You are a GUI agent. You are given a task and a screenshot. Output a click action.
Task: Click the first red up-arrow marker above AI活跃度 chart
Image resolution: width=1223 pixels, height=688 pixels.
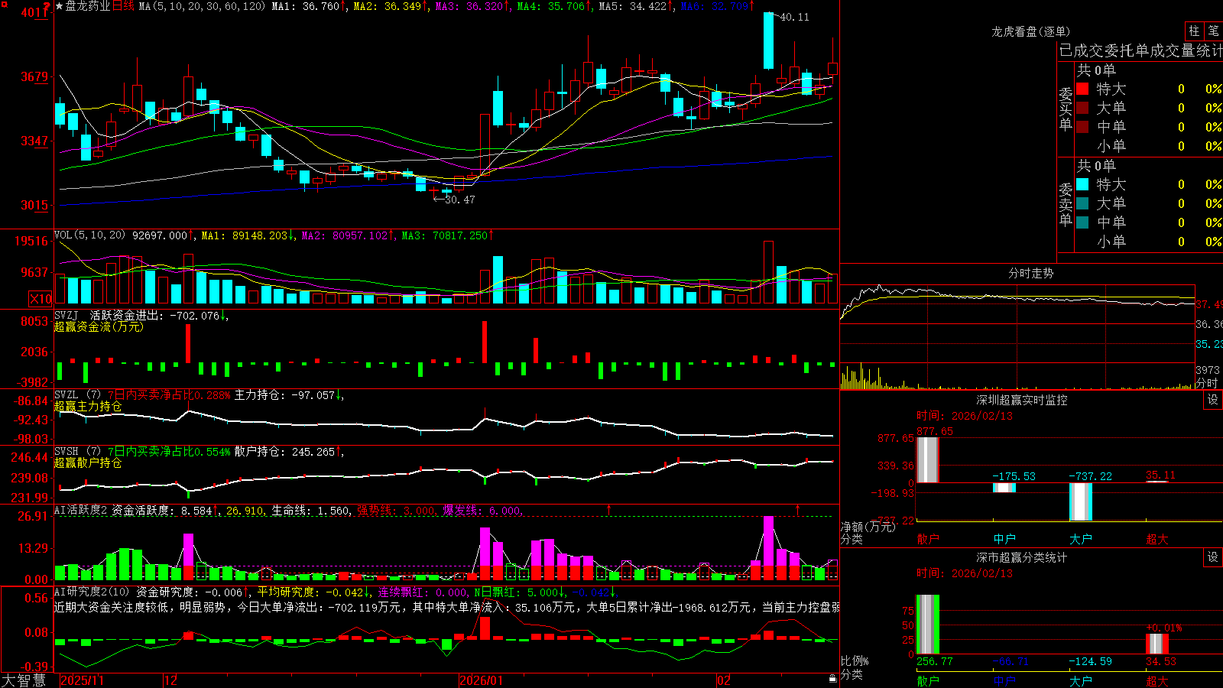coord(609,509)
